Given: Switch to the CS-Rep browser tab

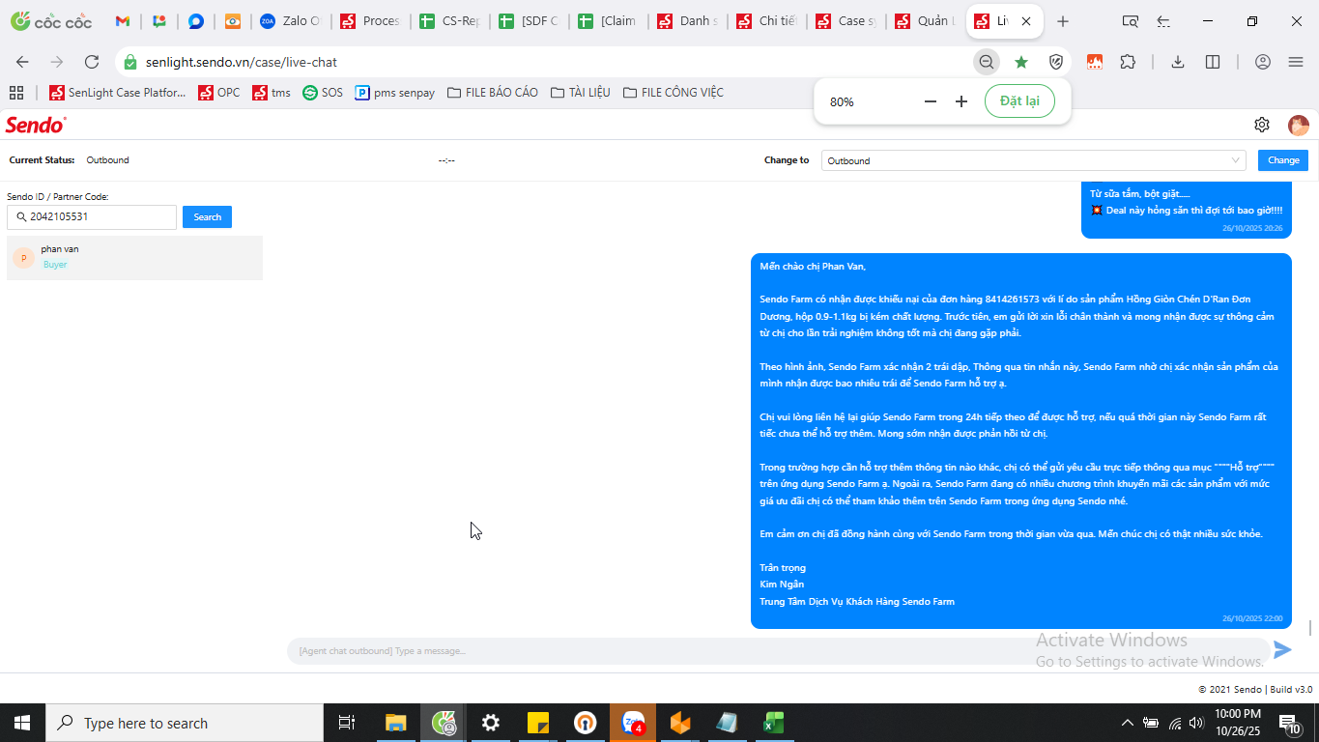Looking at the screenshot, I should [x=449, y=21].
